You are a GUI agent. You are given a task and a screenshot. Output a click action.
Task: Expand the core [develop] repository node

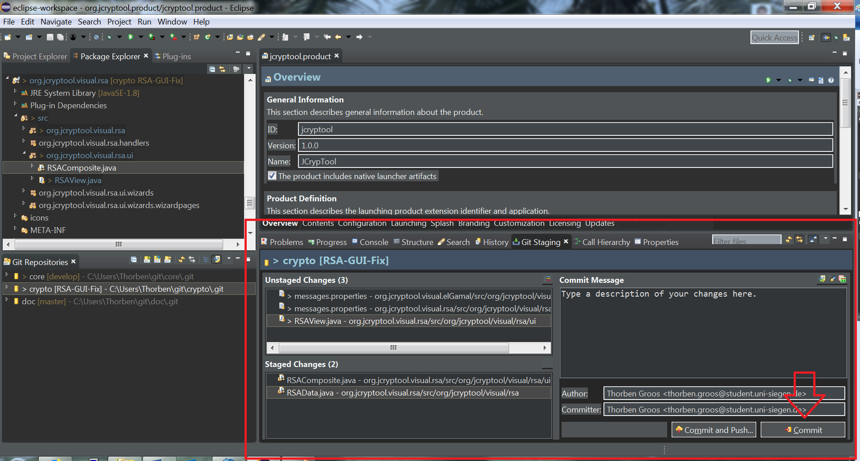point(6,277)
